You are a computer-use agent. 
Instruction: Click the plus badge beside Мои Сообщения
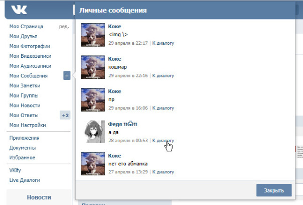(67, 76)
